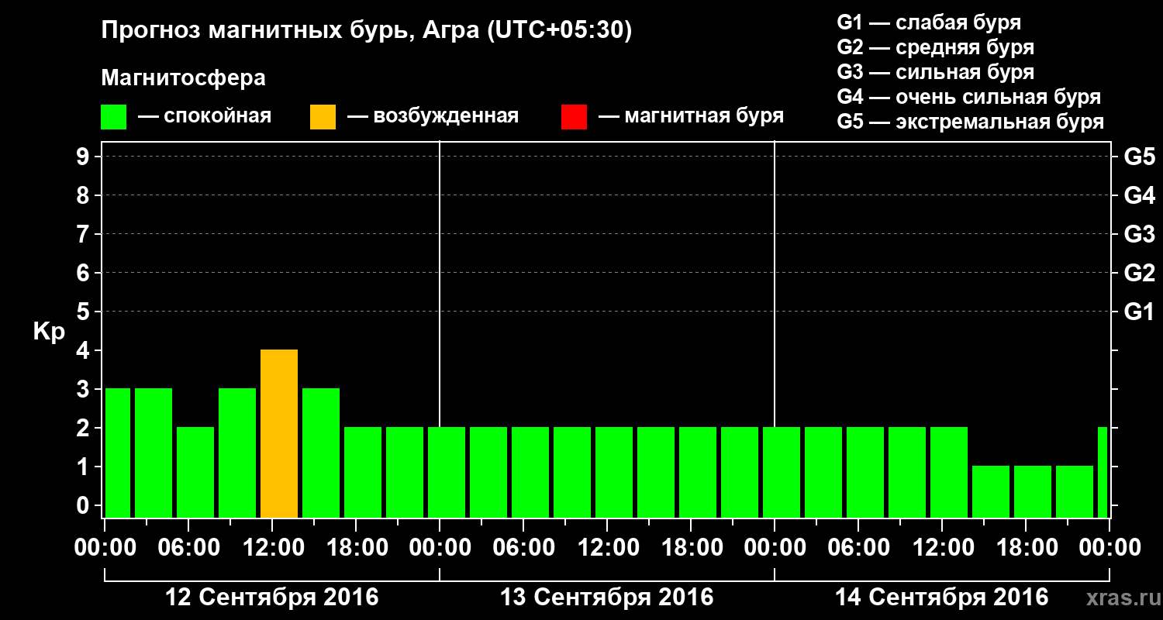Click the Kp value 7 on left axis
The width and height of the screenshot is (1163, 620).
[x=85, y=234]
